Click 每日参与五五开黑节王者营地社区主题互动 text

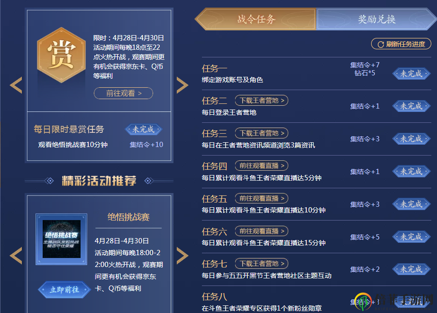[x=266, y=276]
